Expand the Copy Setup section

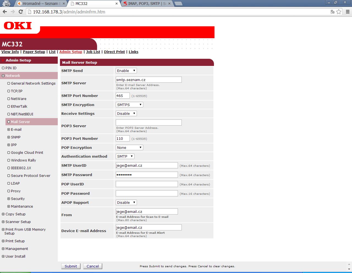point(3,214)
